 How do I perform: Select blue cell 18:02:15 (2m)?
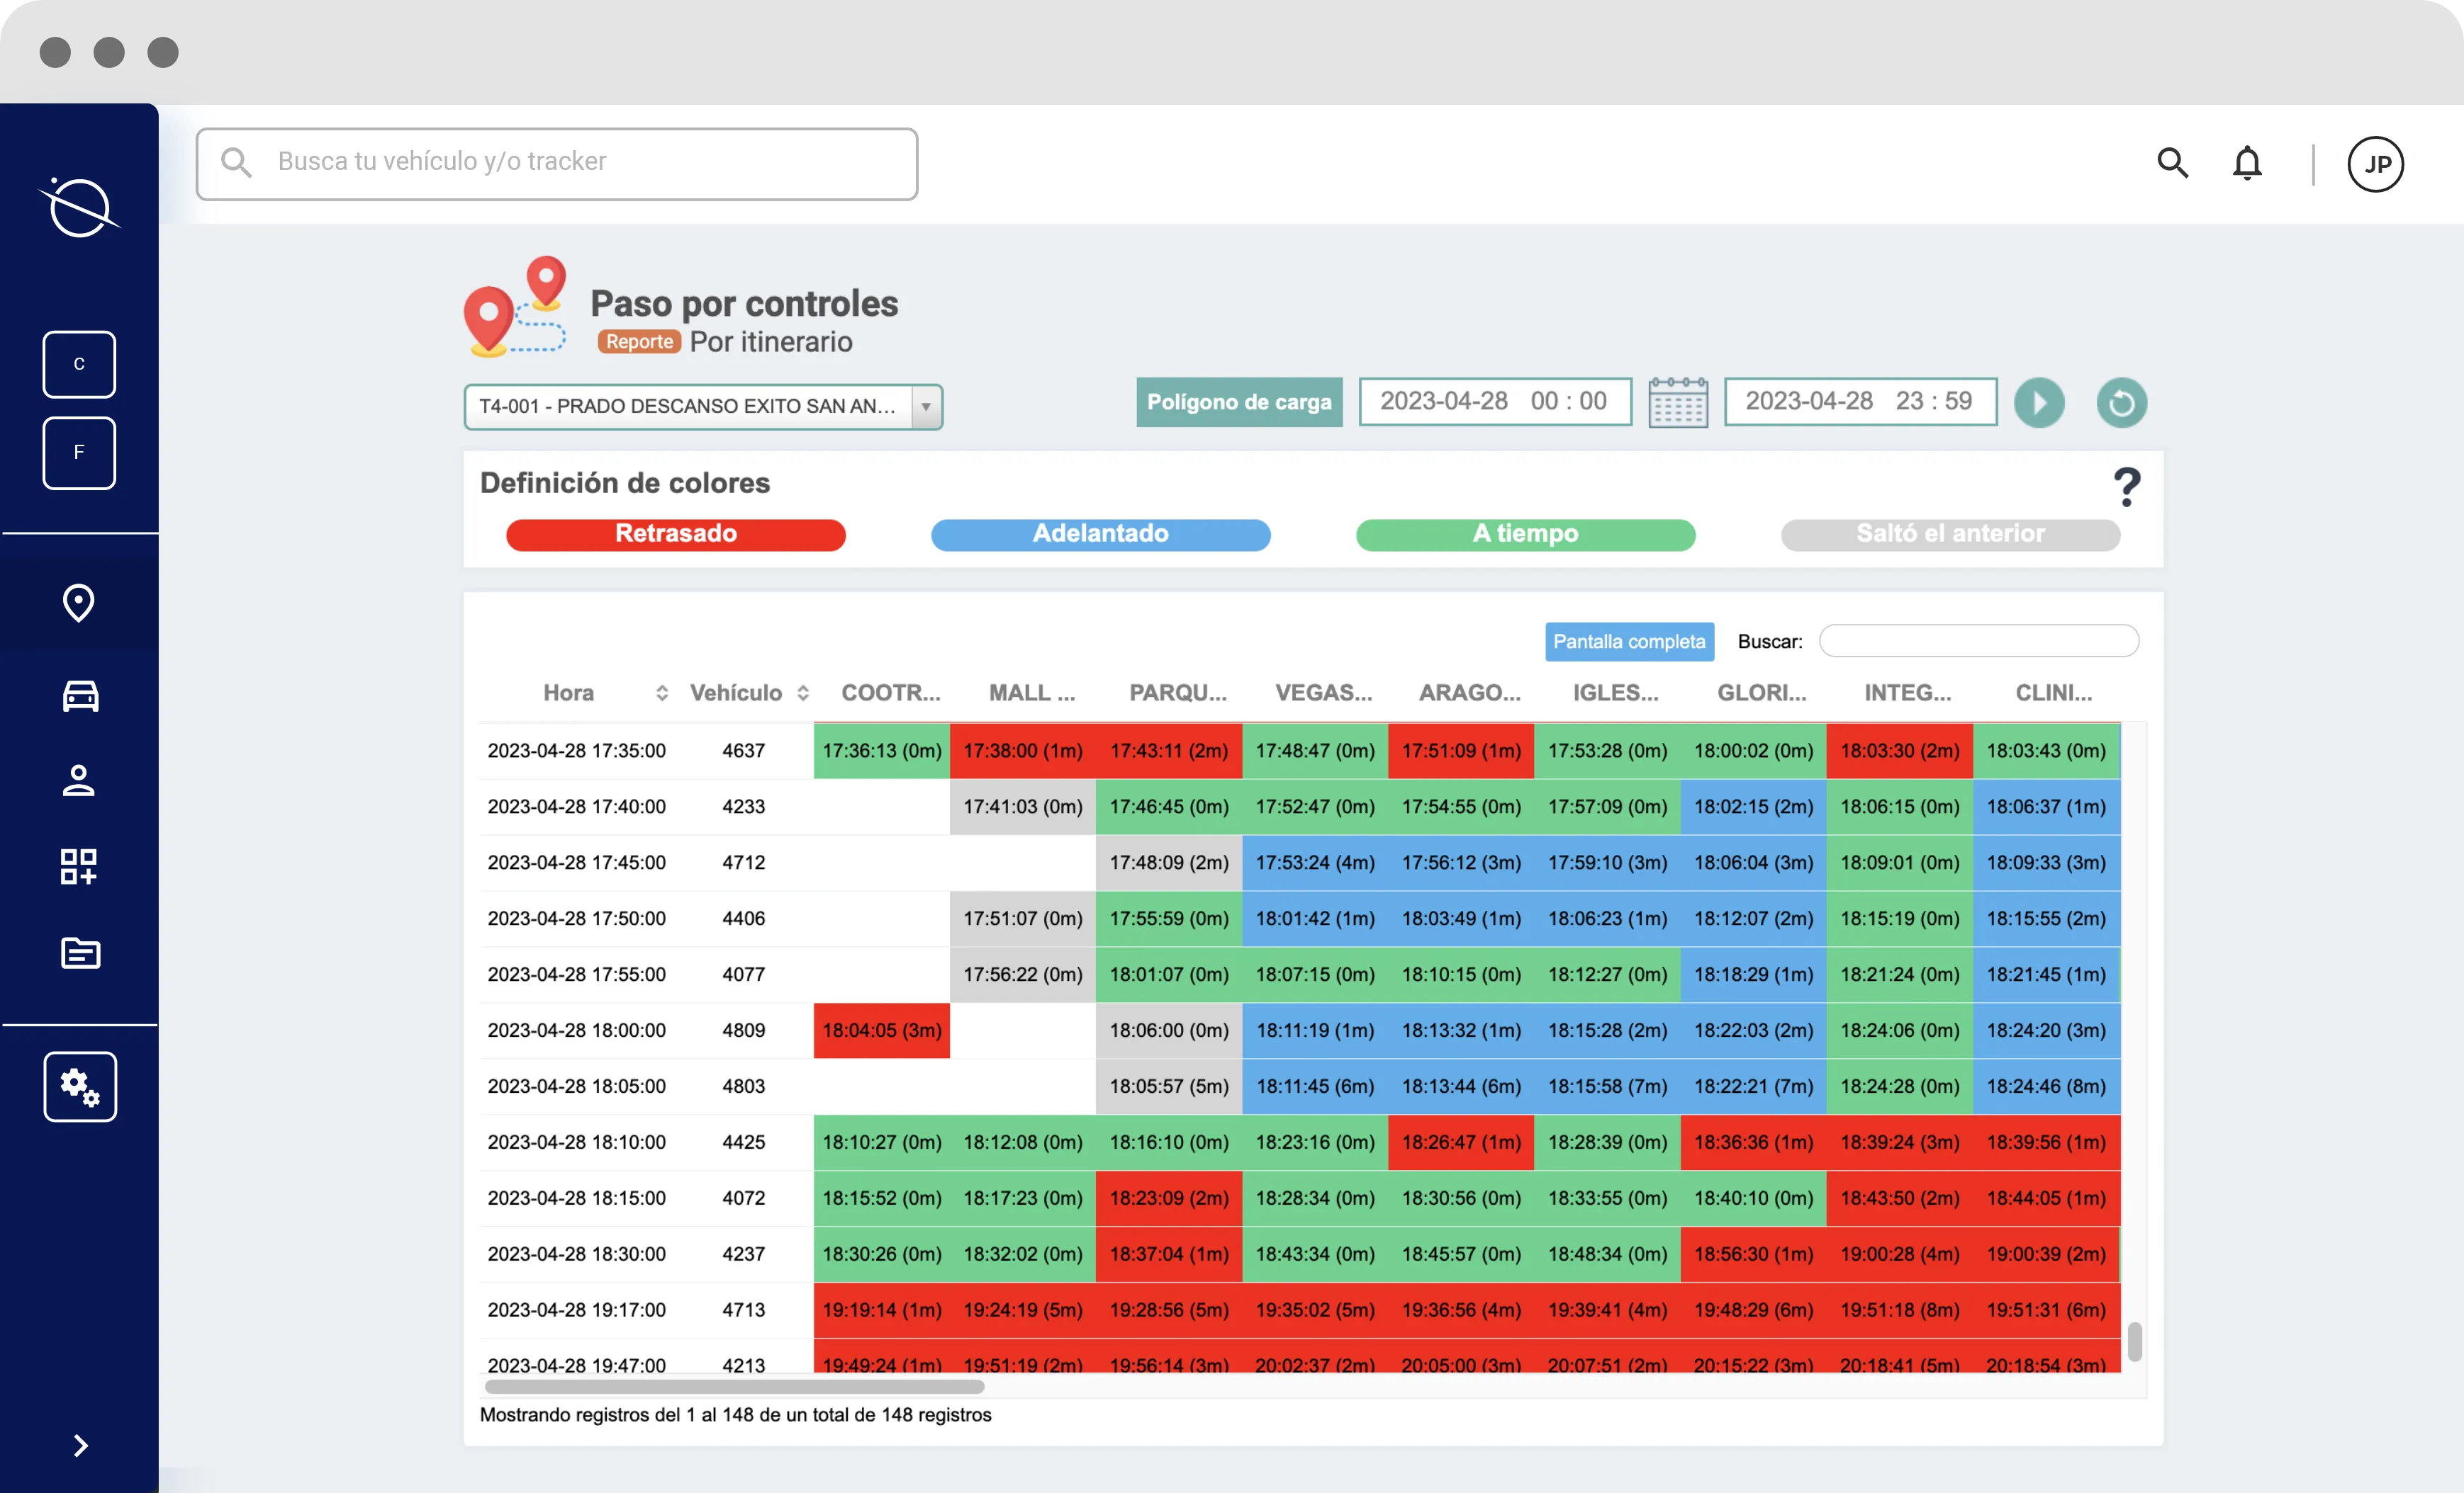[x=1753, y=807]
